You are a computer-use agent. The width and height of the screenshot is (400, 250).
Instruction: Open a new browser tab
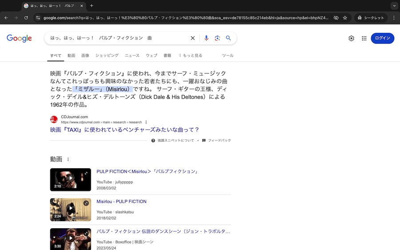pos(92,6)
